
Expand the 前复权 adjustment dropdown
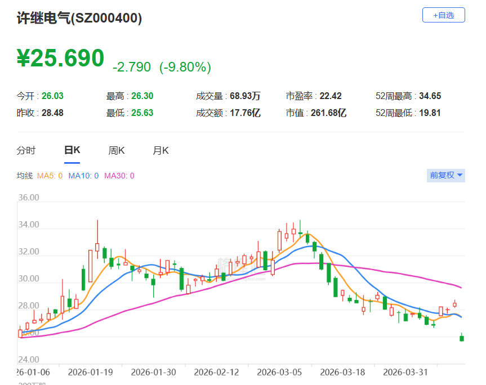click(x=446, y=175)
